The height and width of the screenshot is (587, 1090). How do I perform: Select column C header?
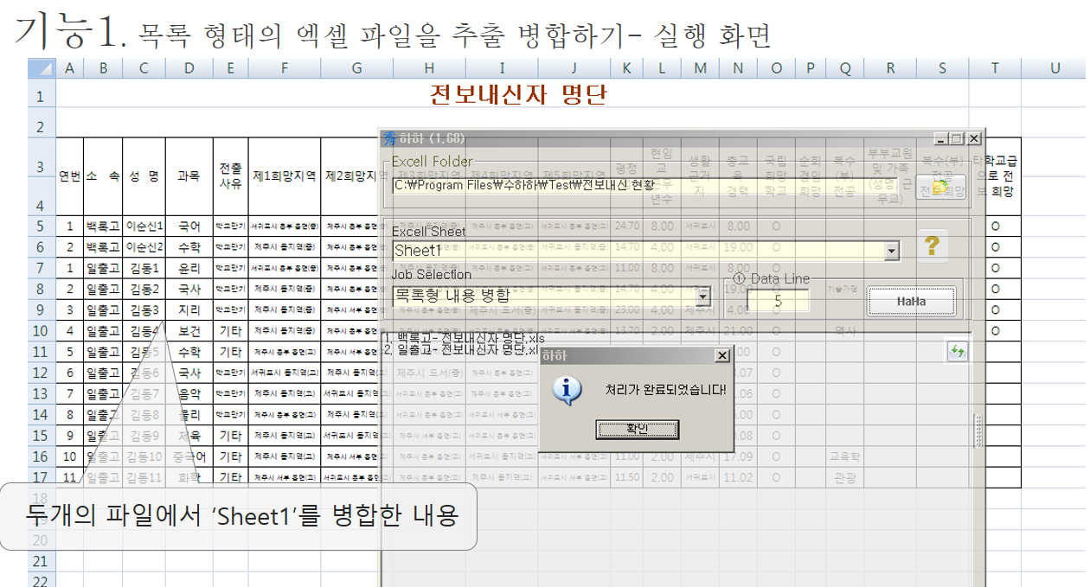pyautogui.click(x=144, y=68)
